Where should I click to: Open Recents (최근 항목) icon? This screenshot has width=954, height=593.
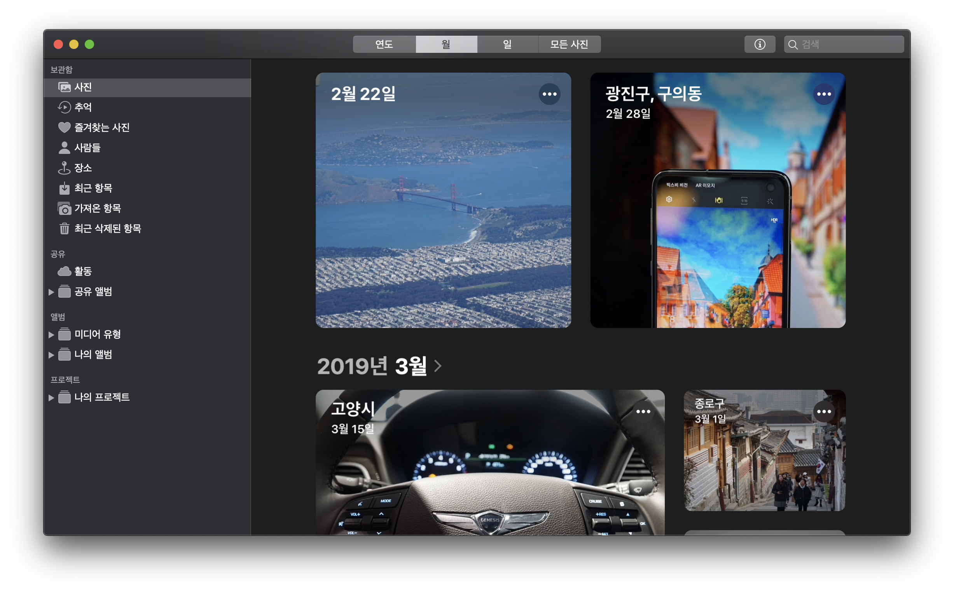coord(64,188)
